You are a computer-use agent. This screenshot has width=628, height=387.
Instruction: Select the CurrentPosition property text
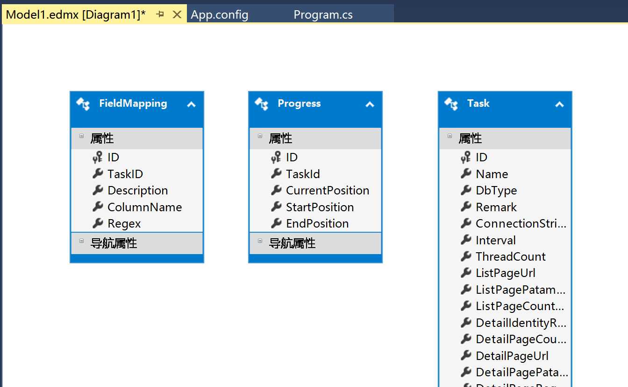pos(328,191)
